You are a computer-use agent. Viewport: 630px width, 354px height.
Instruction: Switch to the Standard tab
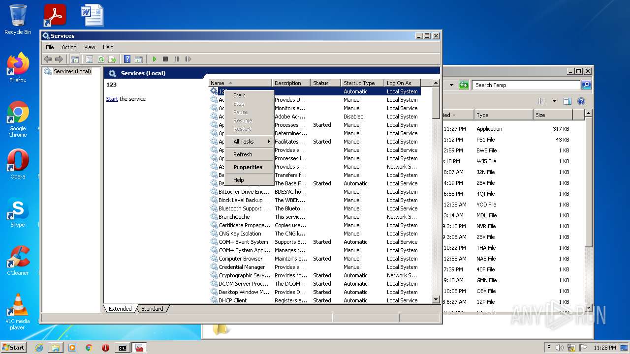152,309
